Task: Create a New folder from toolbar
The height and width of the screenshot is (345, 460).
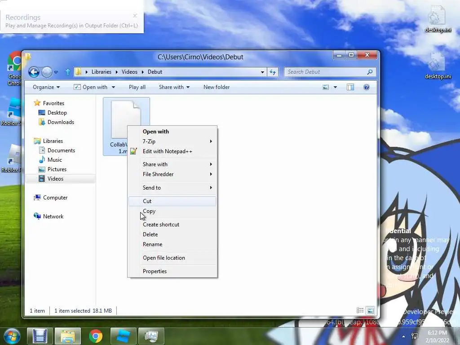Action: 217,87
